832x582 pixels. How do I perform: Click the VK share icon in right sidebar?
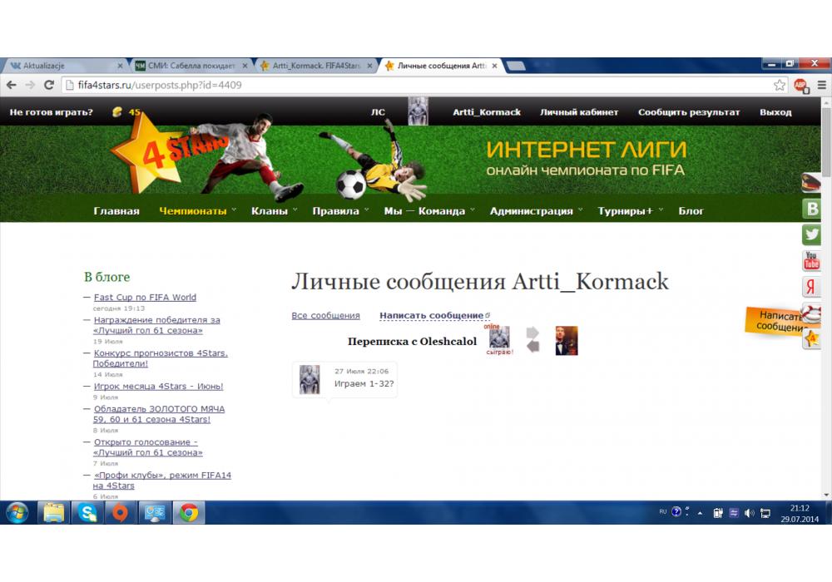click(x=813, y=210)
